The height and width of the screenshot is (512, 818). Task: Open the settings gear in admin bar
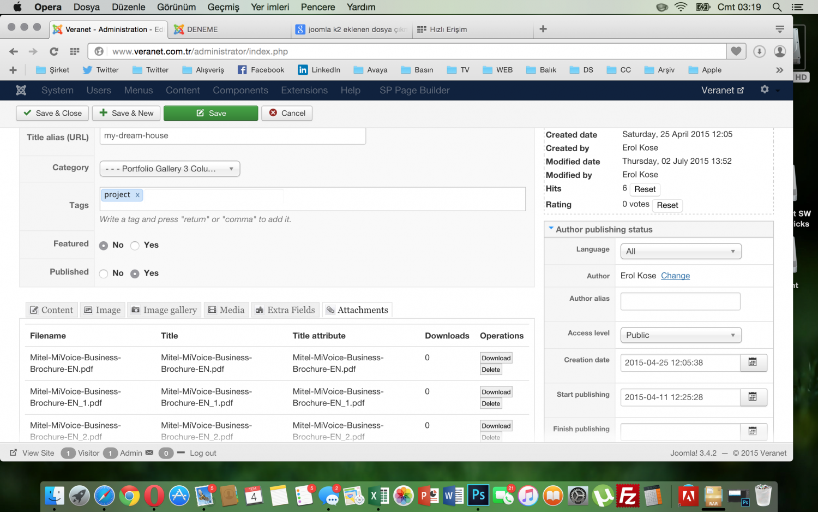pos(765,90)
